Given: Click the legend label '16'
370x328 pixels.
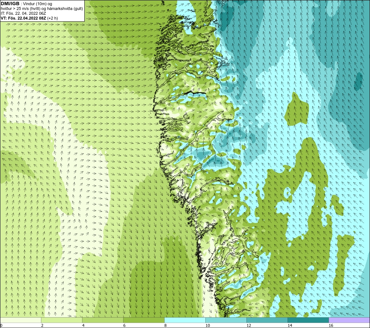Looking at the screenshot, I should tap(331, 326).
